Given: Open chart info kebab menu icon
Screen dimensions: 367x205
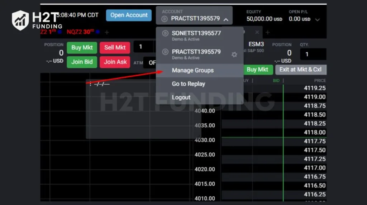Looking at the screenshot, I should click(90, 84).
